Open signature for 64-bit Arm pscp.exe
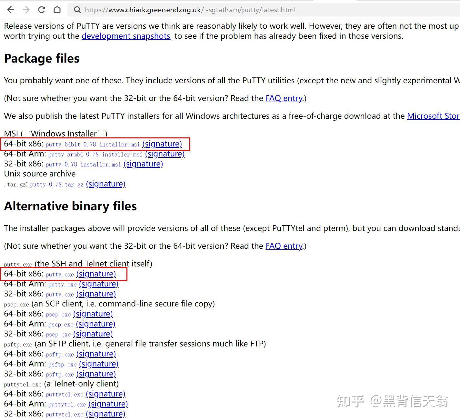 tap(95, 324)
